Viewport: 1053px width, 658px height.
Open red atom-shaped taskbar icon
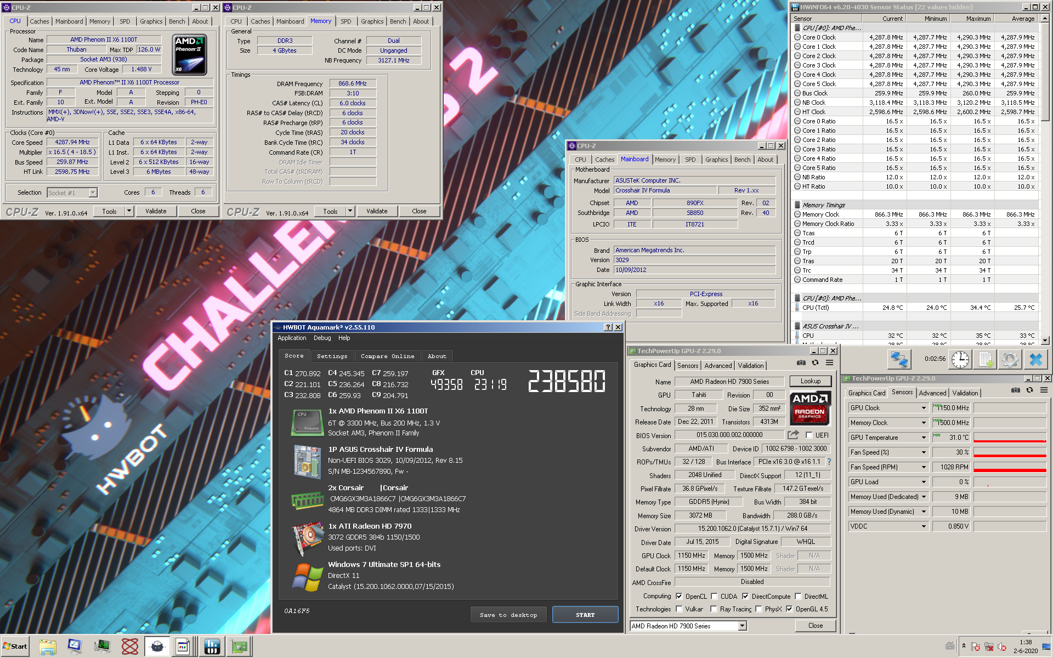coord(129,646)
